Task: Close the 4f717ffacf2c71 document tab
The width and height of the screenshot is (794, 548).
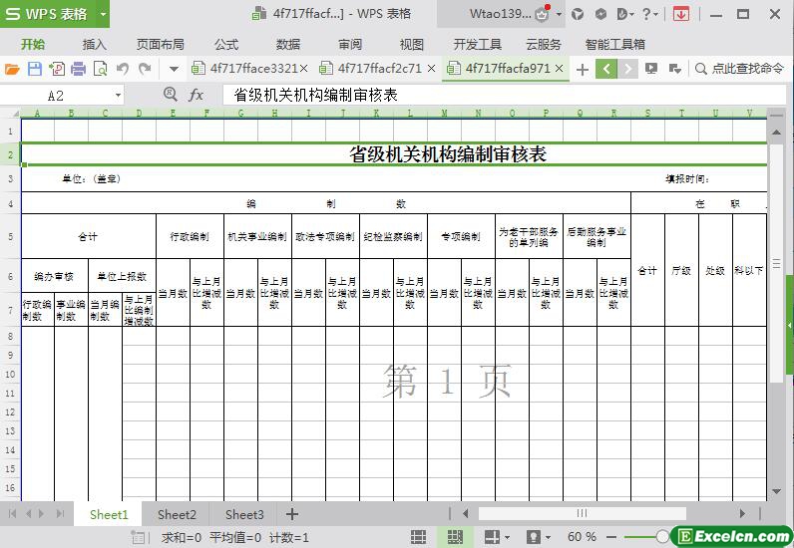Action: pyautogui.click(x=432, y=69)
